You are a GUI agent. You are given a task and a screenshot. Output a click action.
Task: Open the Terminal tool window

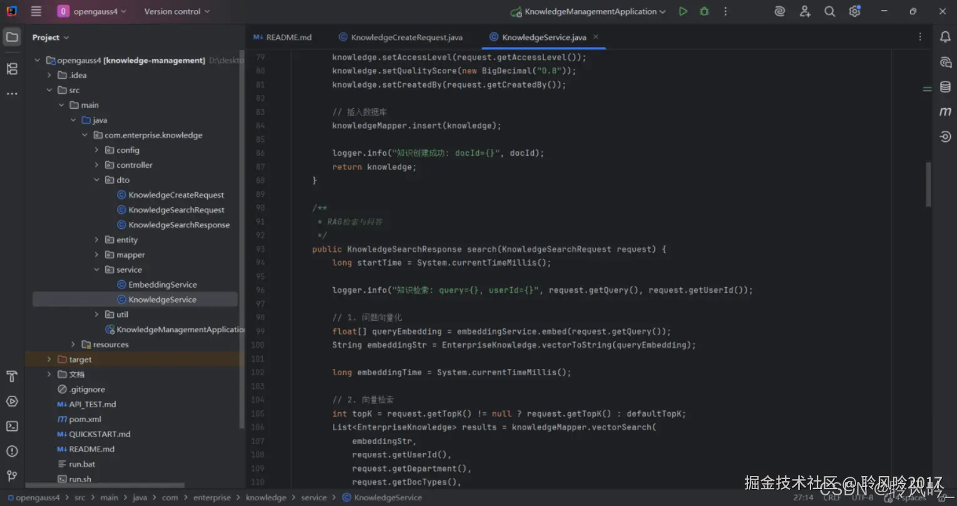pyautogui.click(x=12, y=426)
